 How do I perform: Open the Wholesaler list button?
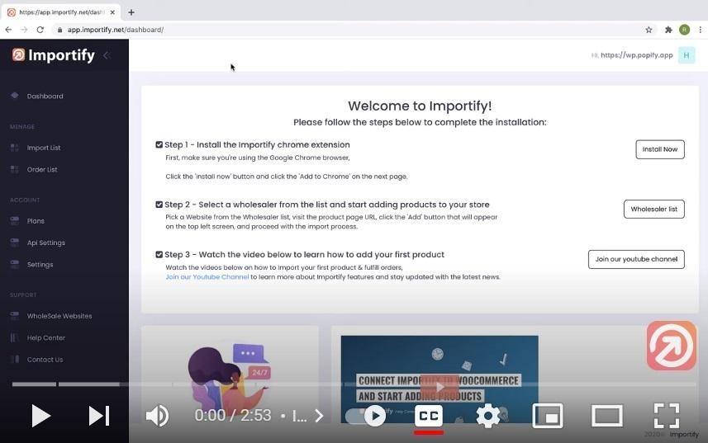coord(653,209)
